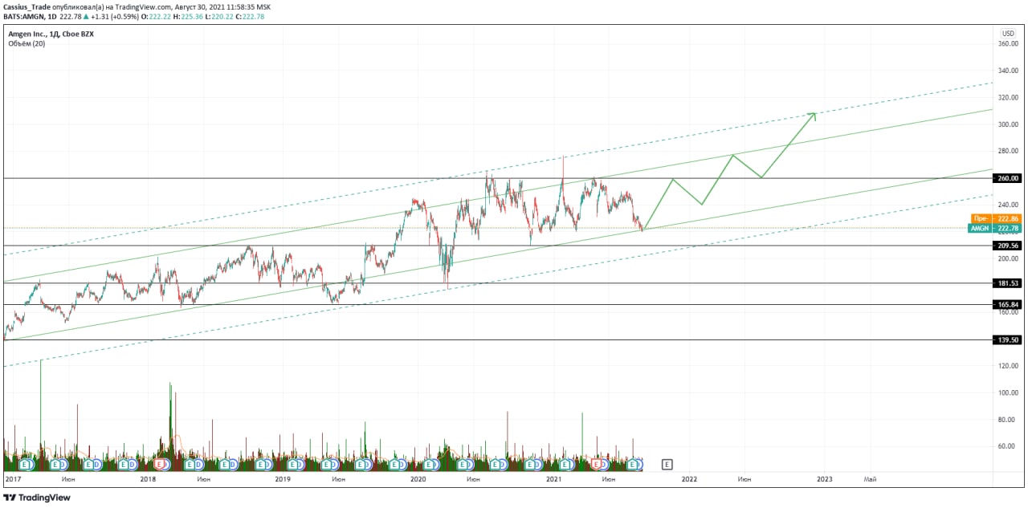Screen dimensions: 1028x508
Task: Click the 2023 label on time axis
Action: click(x=824, y=479)
